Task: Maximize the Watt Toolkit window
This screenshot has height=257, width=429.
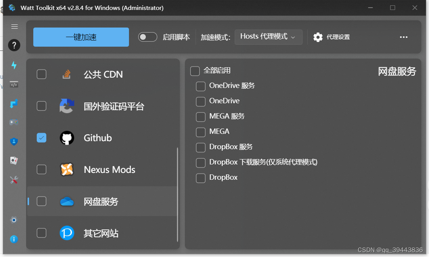Action: coord(393,8)
